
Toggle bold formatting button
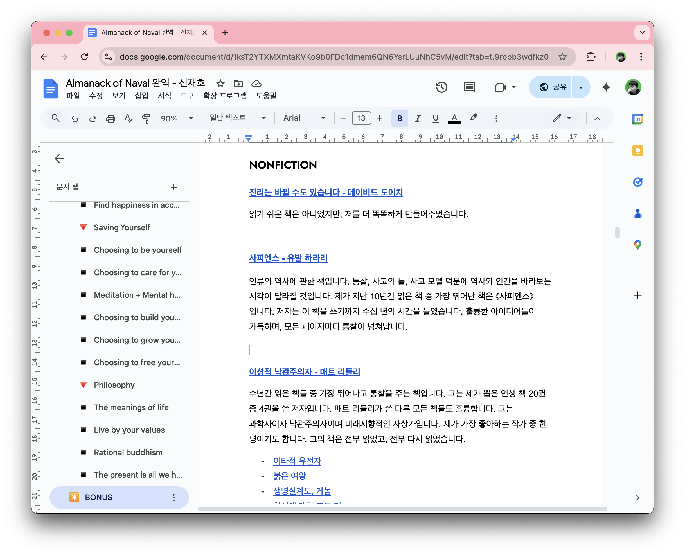399,119
